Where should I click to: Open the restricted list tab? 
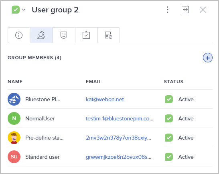[109, 35]
